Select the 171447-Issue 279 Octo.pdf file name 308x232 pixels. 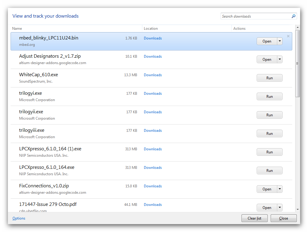[x=48, y=204]
